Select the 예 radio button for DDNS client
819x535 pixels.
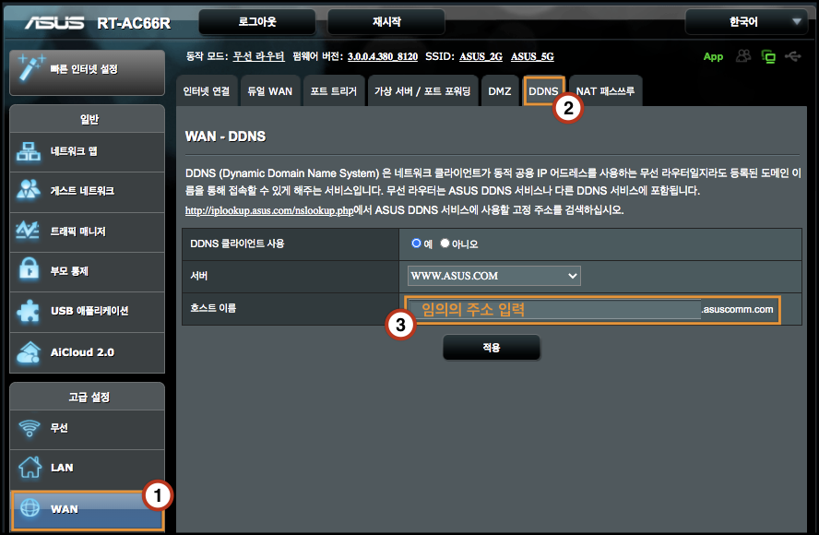click(416, 243)
